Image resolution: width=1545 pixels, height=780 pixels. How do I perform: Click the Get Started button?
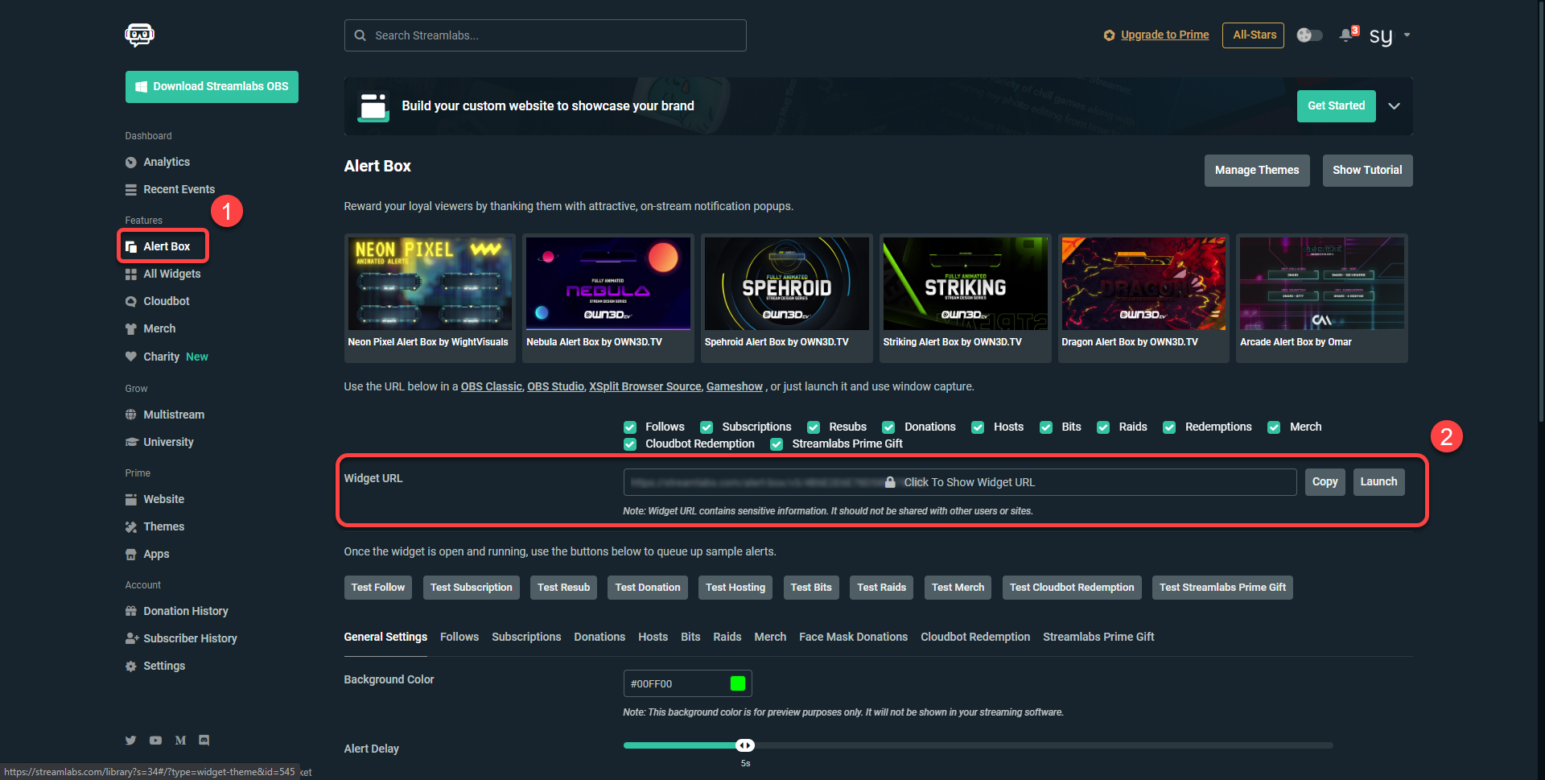tap(1336, 106)
